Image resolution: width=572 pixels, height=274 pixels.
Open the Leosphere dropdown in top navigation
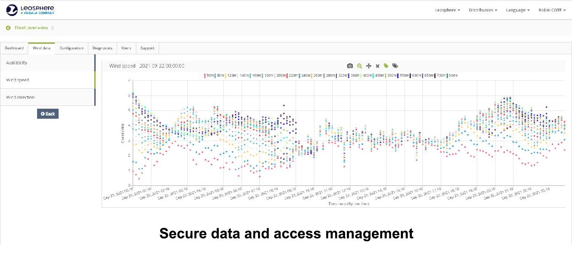coord(447,10)
